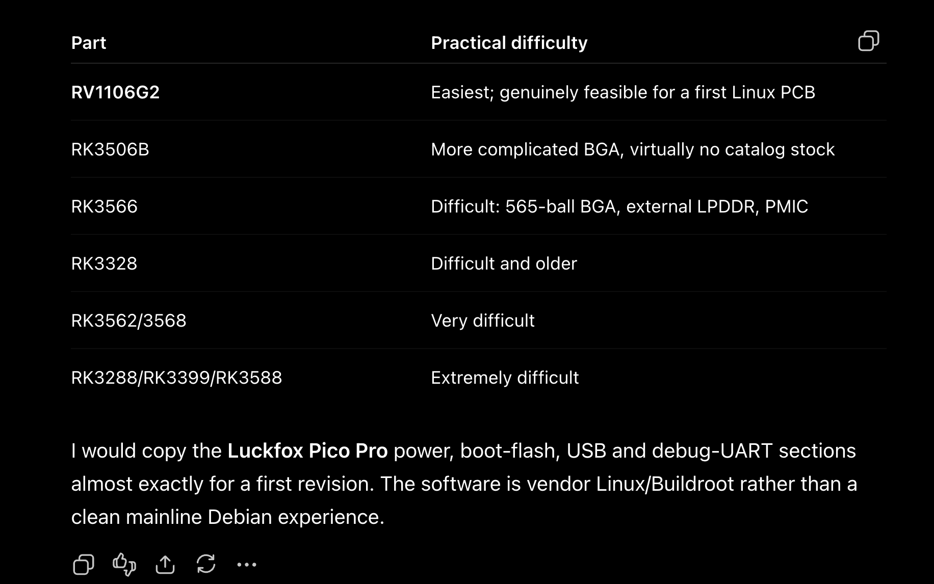
Task: Click the "Very difficult" cell
Action: click(x=482, y=321)
